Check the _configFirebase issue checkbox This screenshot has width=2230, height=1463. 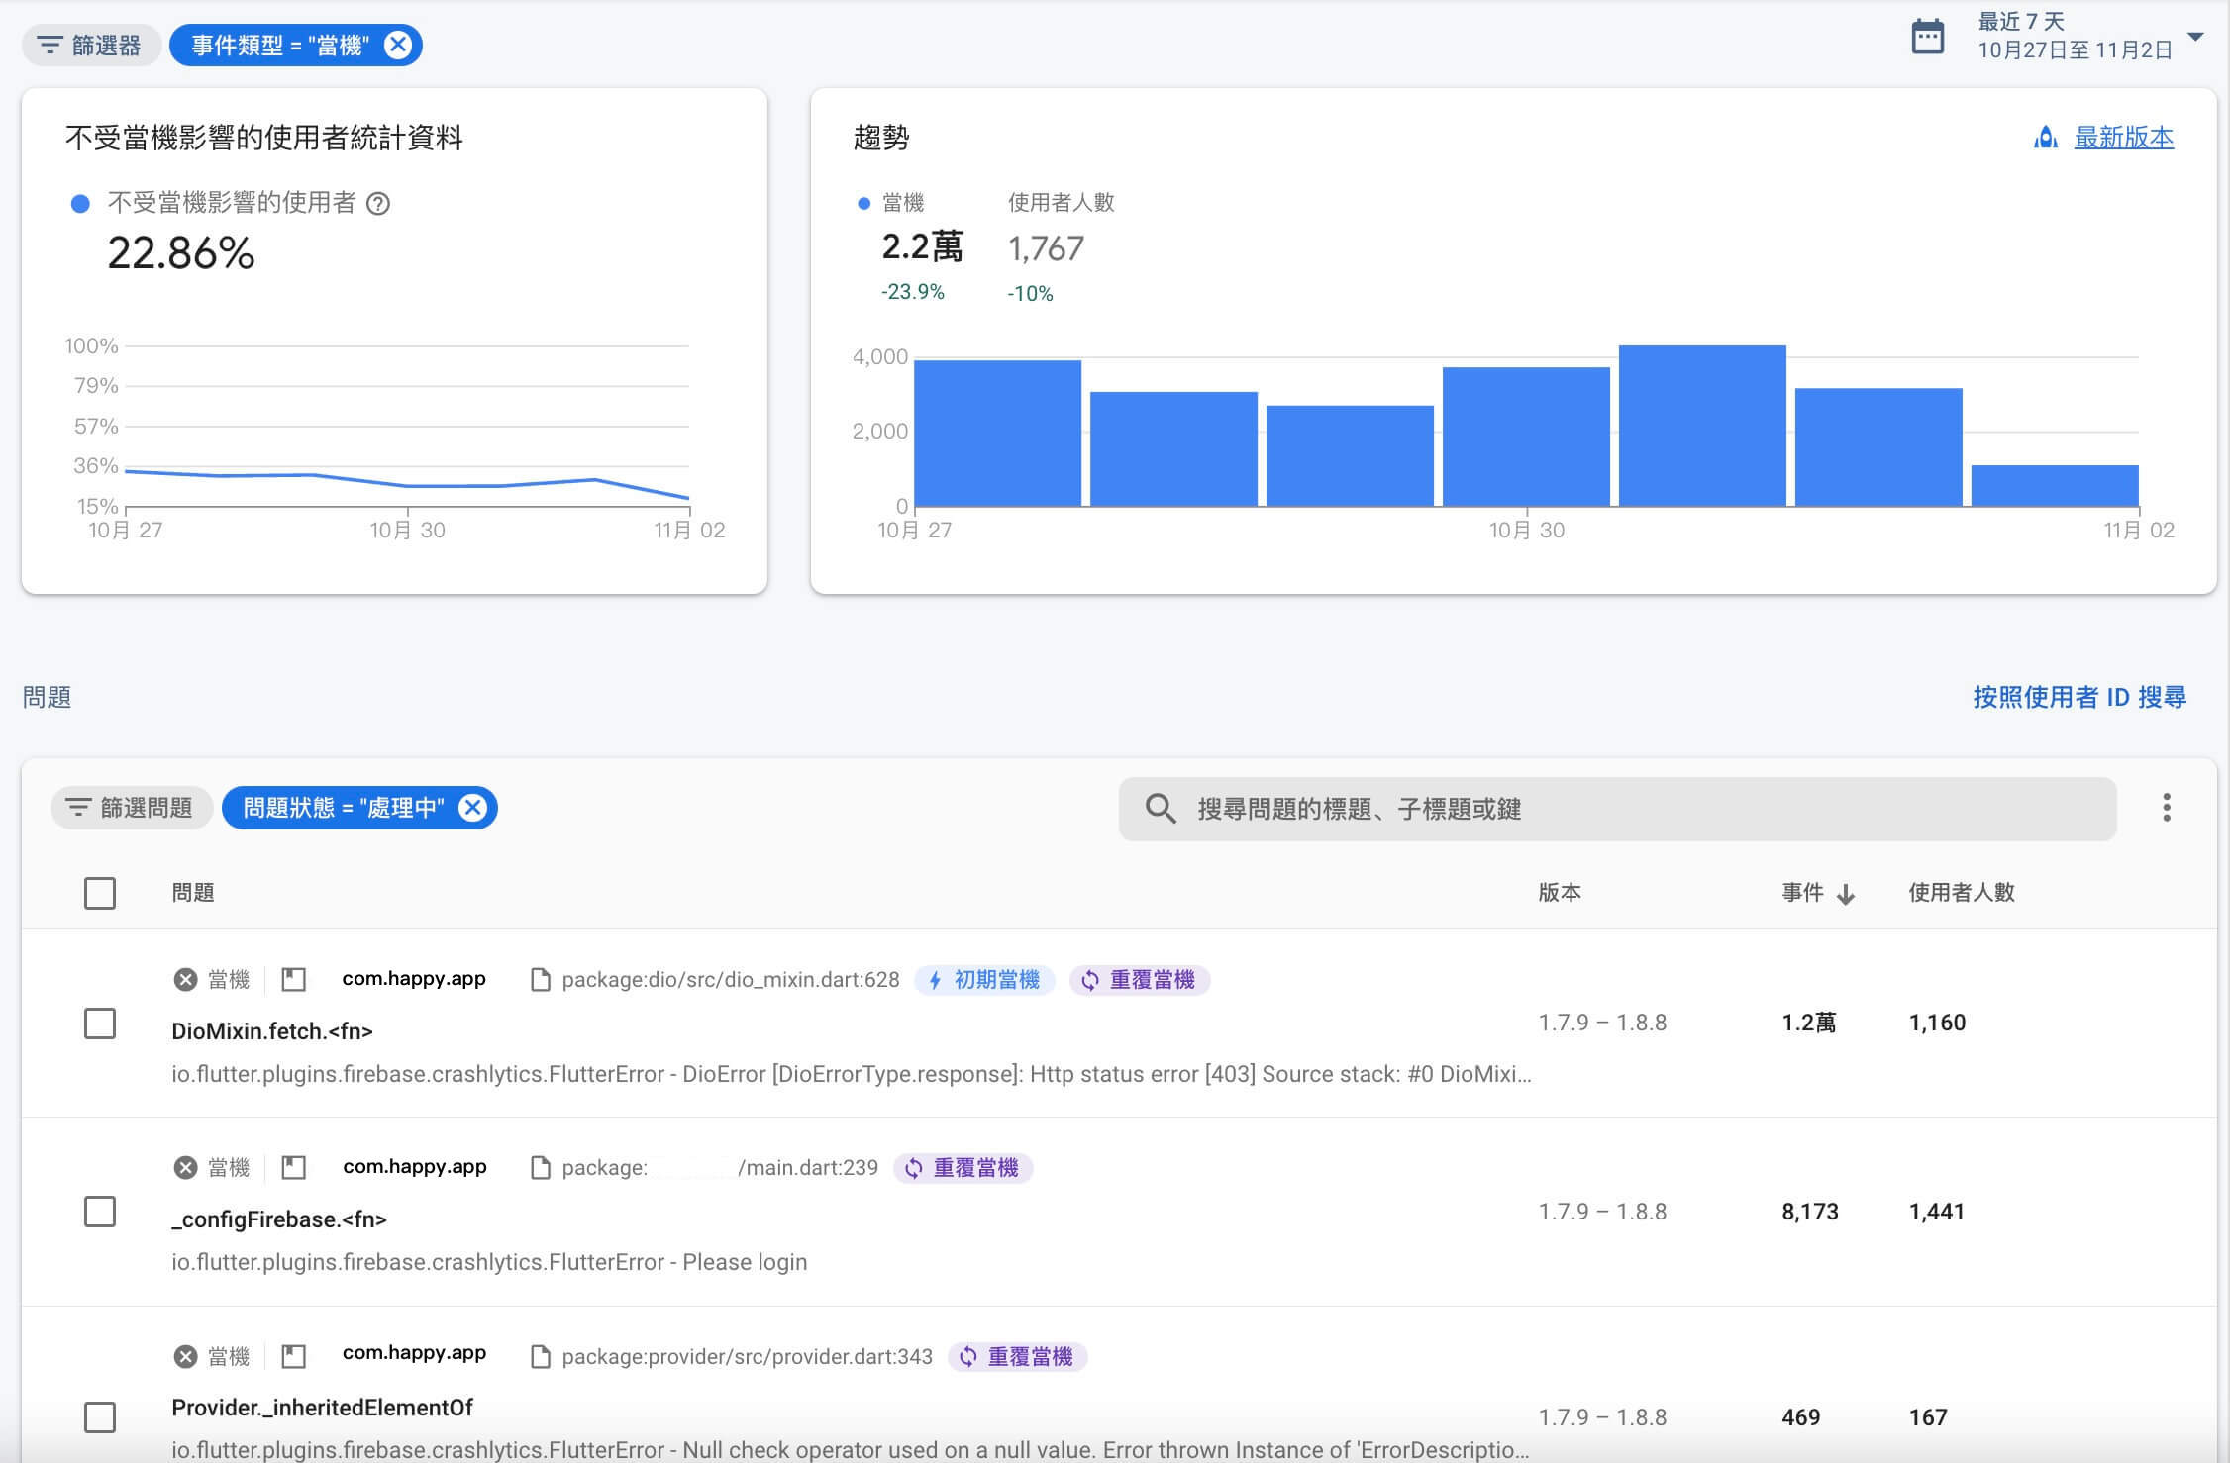100,1211
